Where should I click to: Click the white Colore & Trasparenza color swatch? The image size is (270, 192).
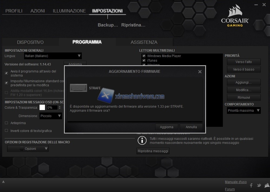point(42,107)
